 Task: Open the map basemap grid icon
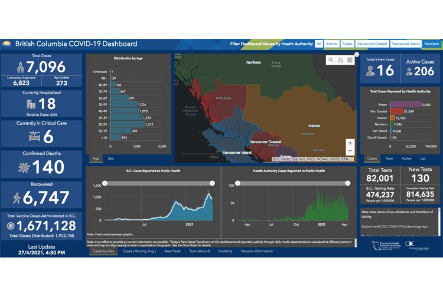(x=350, y=60)
